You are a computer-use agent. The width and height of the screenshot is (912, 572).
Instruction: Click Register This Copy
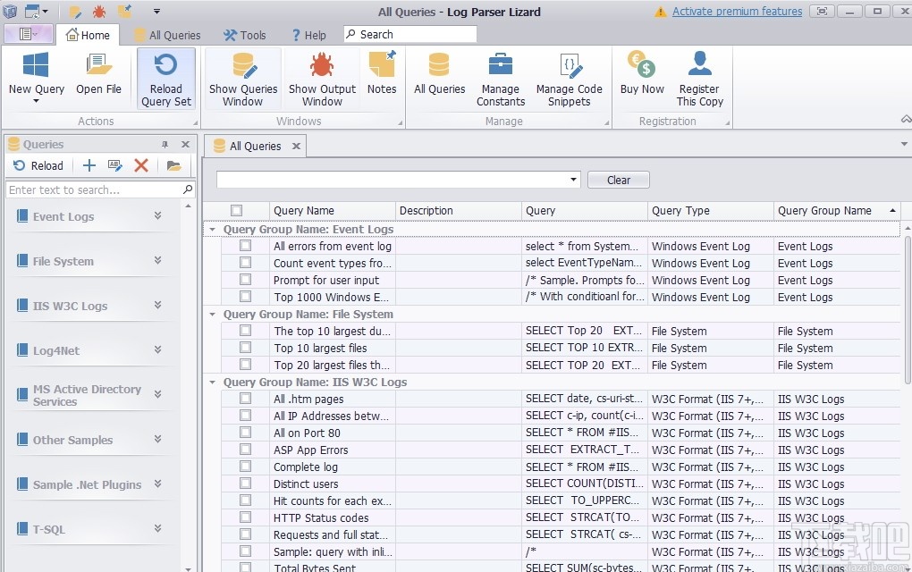point(700,79)
